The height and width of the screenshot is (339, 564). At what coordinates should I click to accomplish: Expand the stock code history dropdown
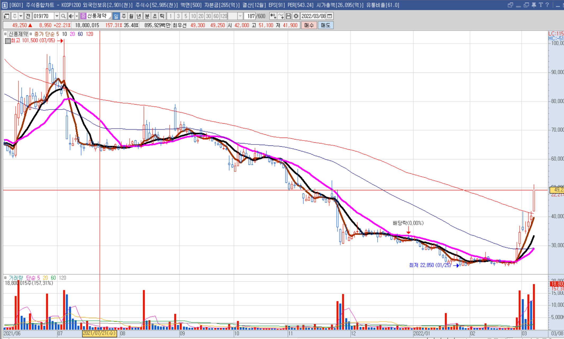[57, 16]
